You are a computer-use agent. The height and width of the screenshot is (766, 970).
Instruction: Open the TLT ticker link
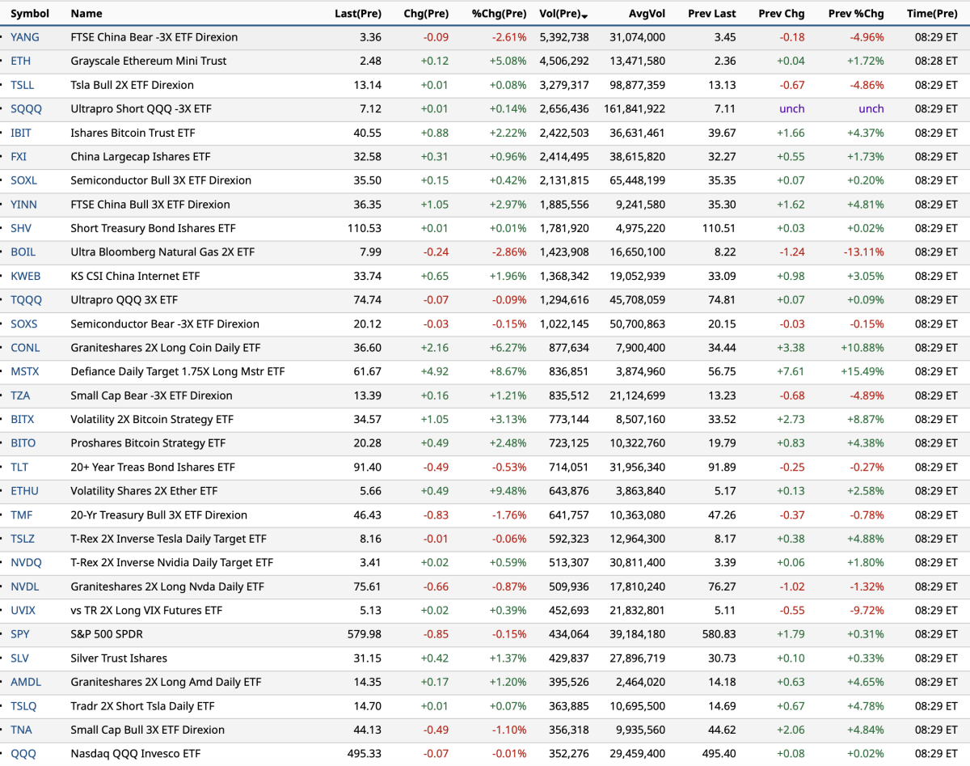tap(19, 468)
